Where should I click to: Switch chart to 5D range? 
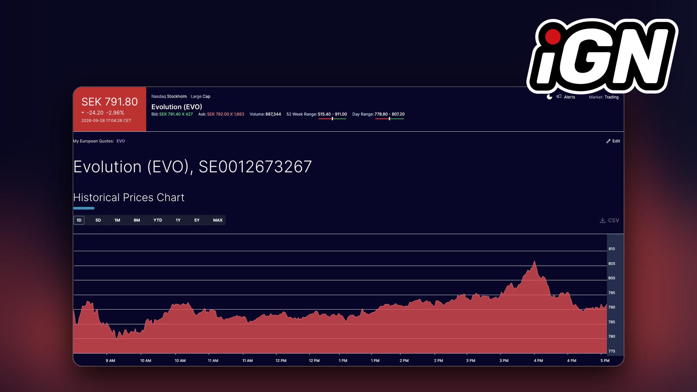pyautogui.click(x=98, y=220)
